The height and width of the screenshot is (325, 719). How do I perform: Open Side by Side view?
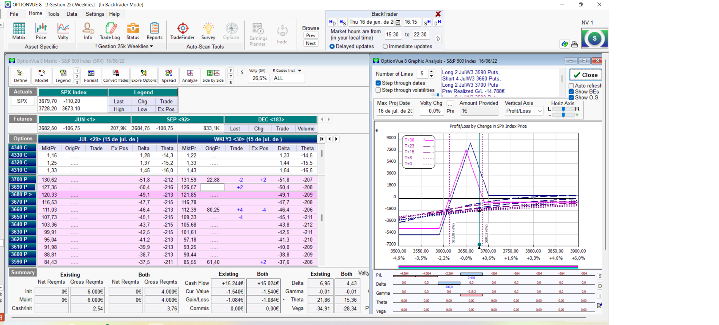213,76
